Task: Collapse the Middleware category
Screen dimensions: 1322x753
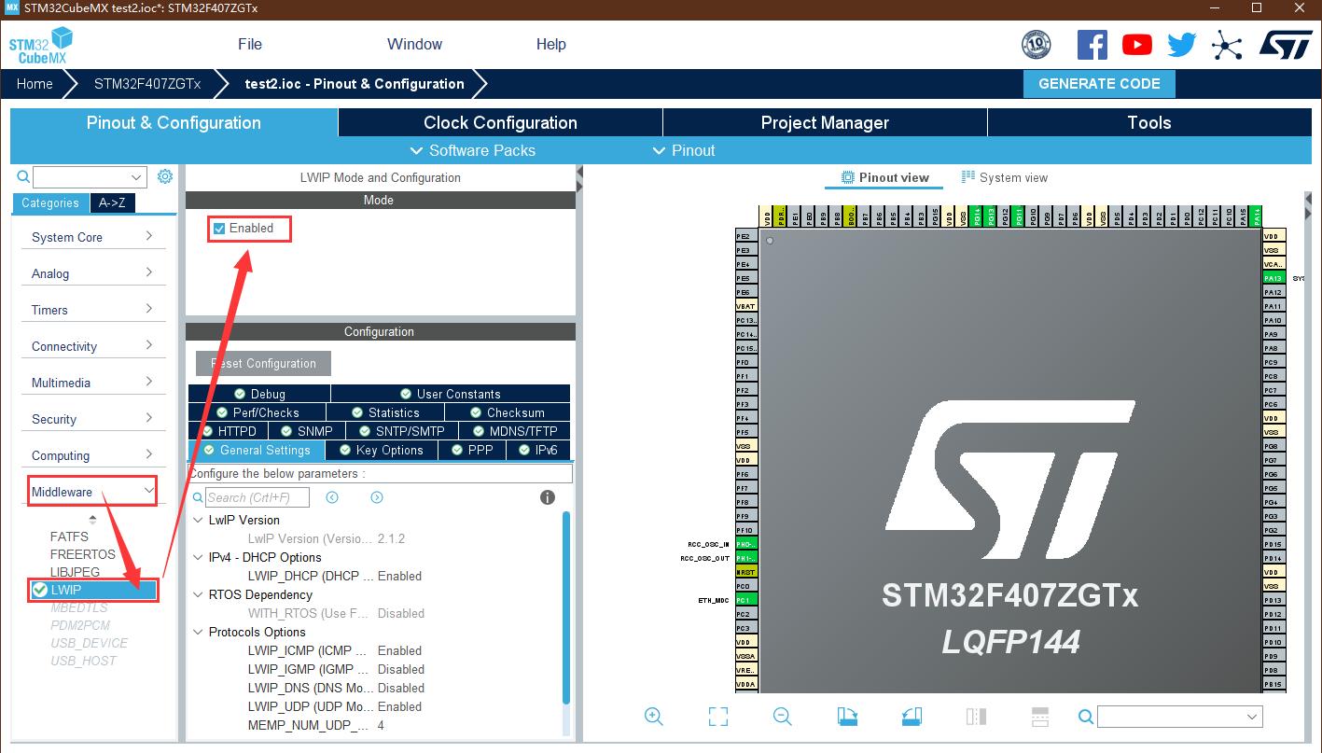Action: point(92,492)
